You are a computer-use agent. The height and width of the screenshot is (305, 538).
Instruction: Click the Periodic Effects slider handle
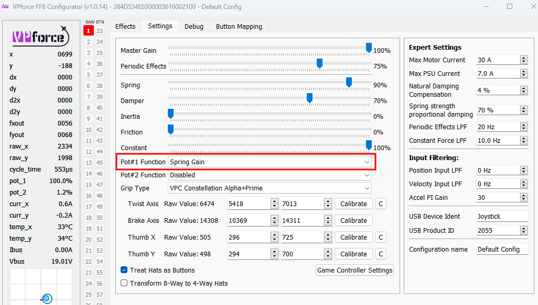click(319, 63)
